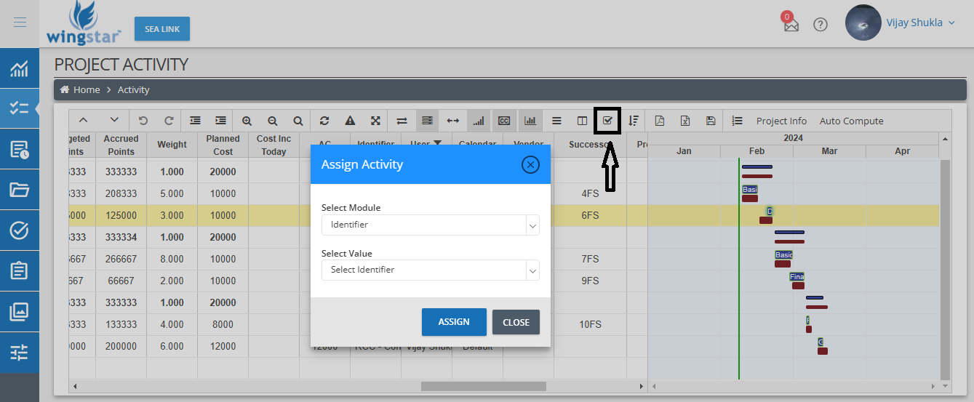Select the 10FS successor cell
This screenshot has height=402, width=974.
coord(590,324)
